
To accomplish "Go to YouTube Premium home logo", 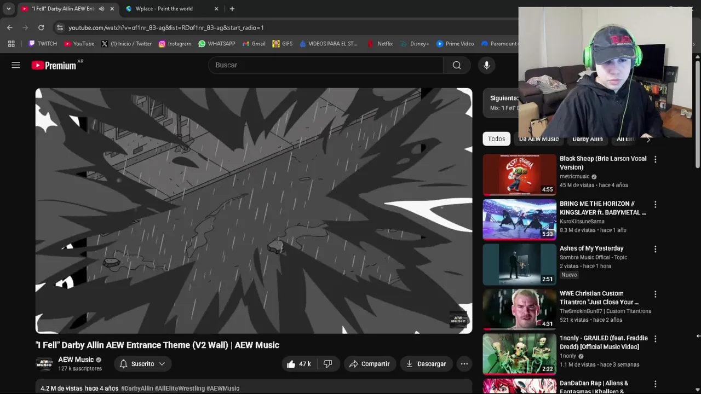I will pyautogui.click(x=54, y=65).
